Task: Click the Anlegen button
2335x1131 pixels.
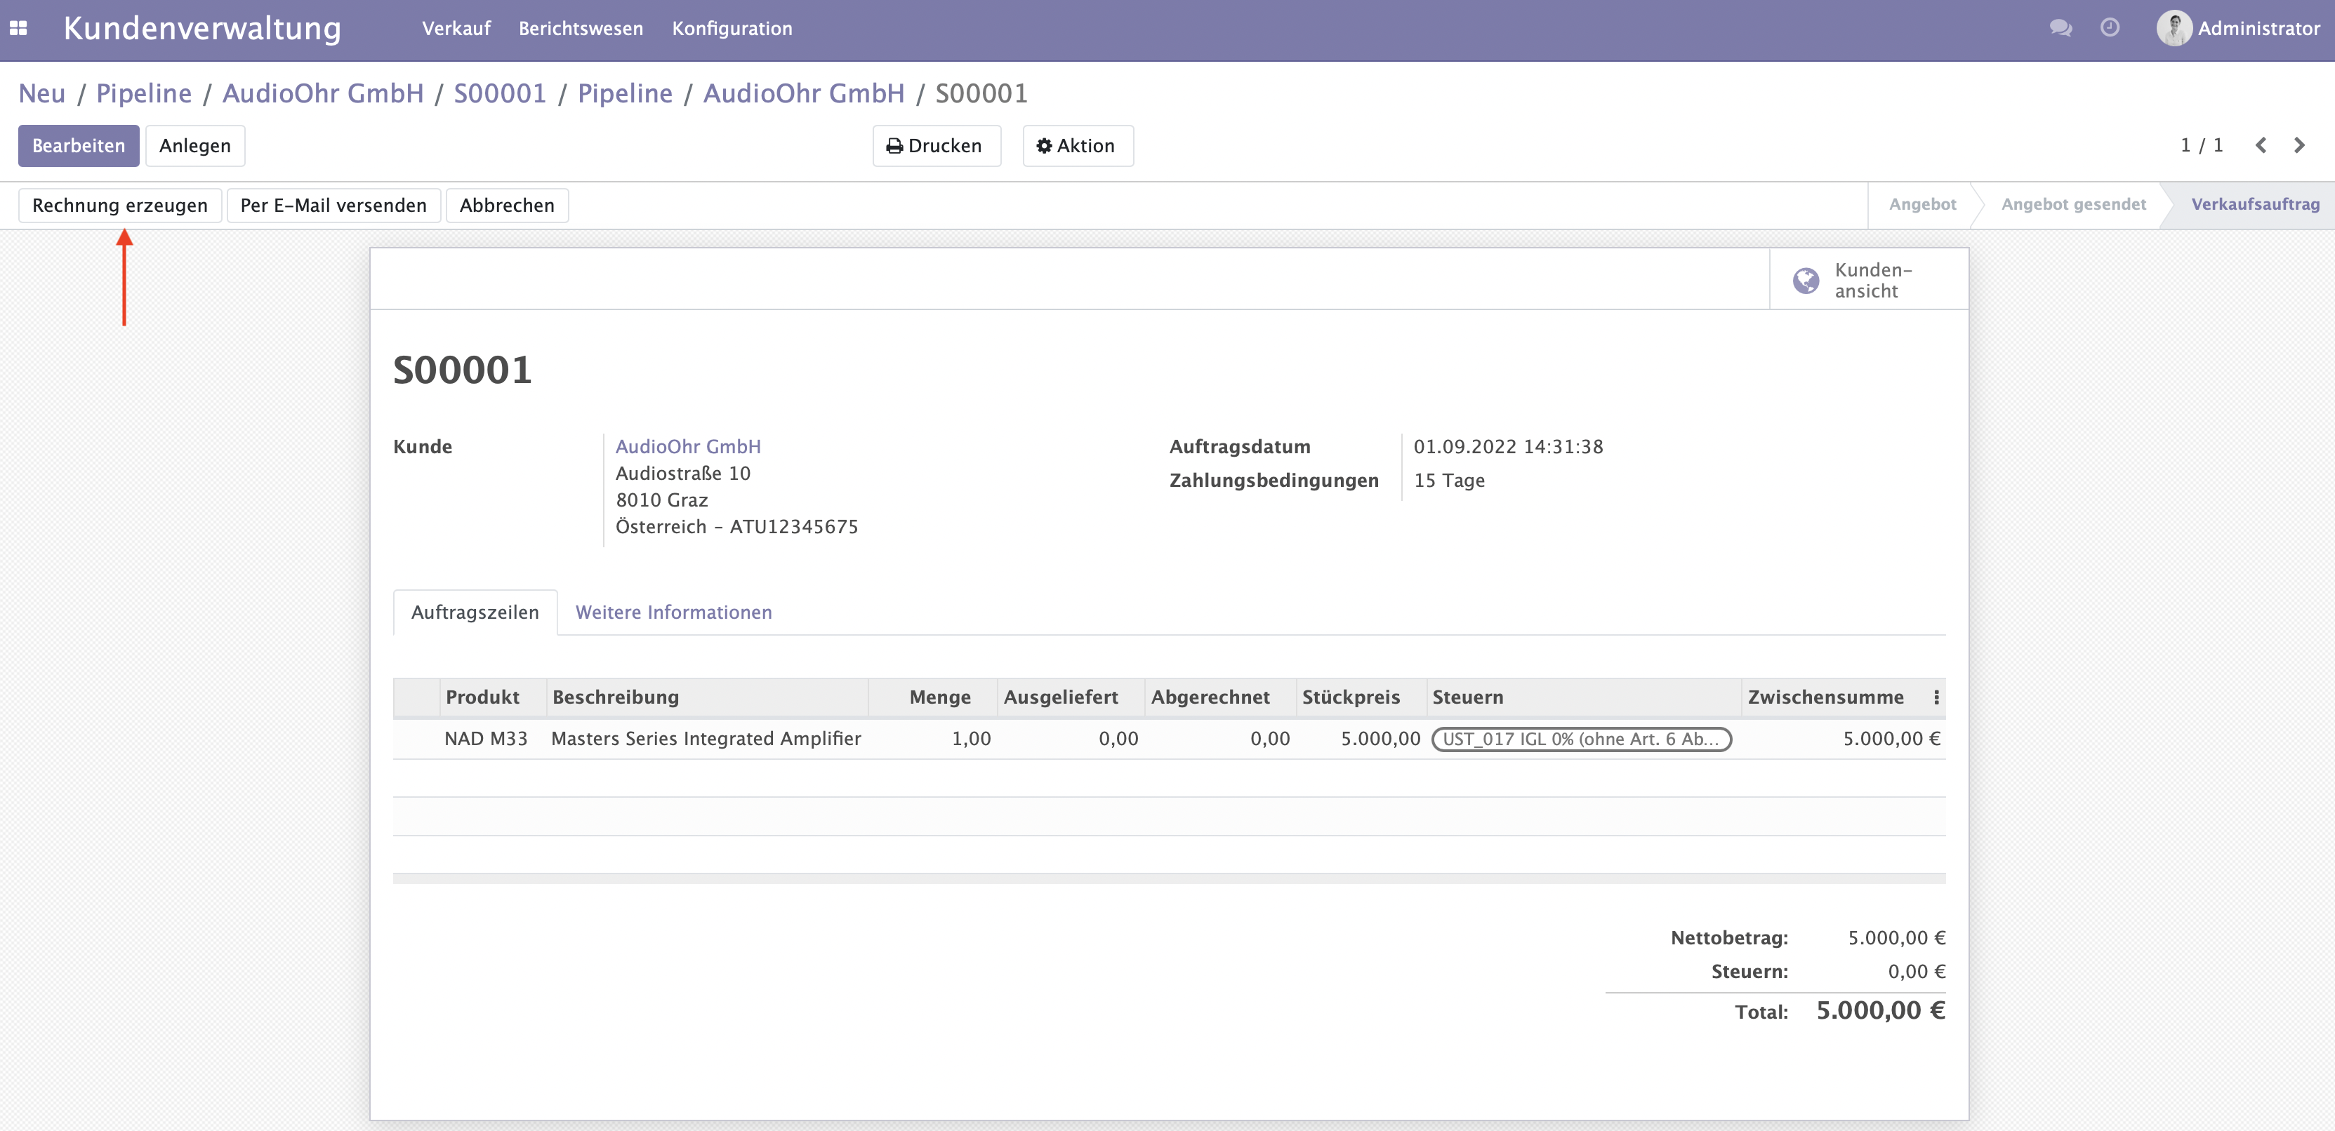Action: (195, 146)
